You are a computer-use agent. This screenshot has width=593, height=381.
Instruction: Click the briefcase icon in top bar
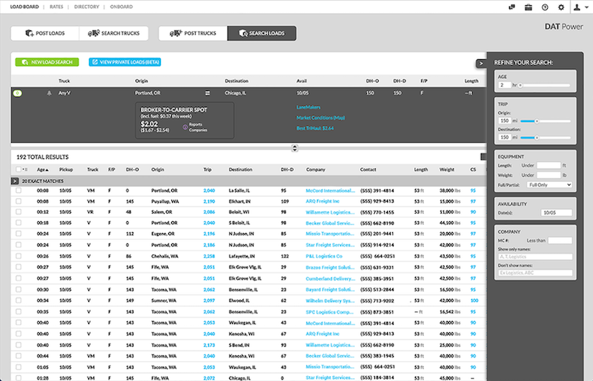529,7
